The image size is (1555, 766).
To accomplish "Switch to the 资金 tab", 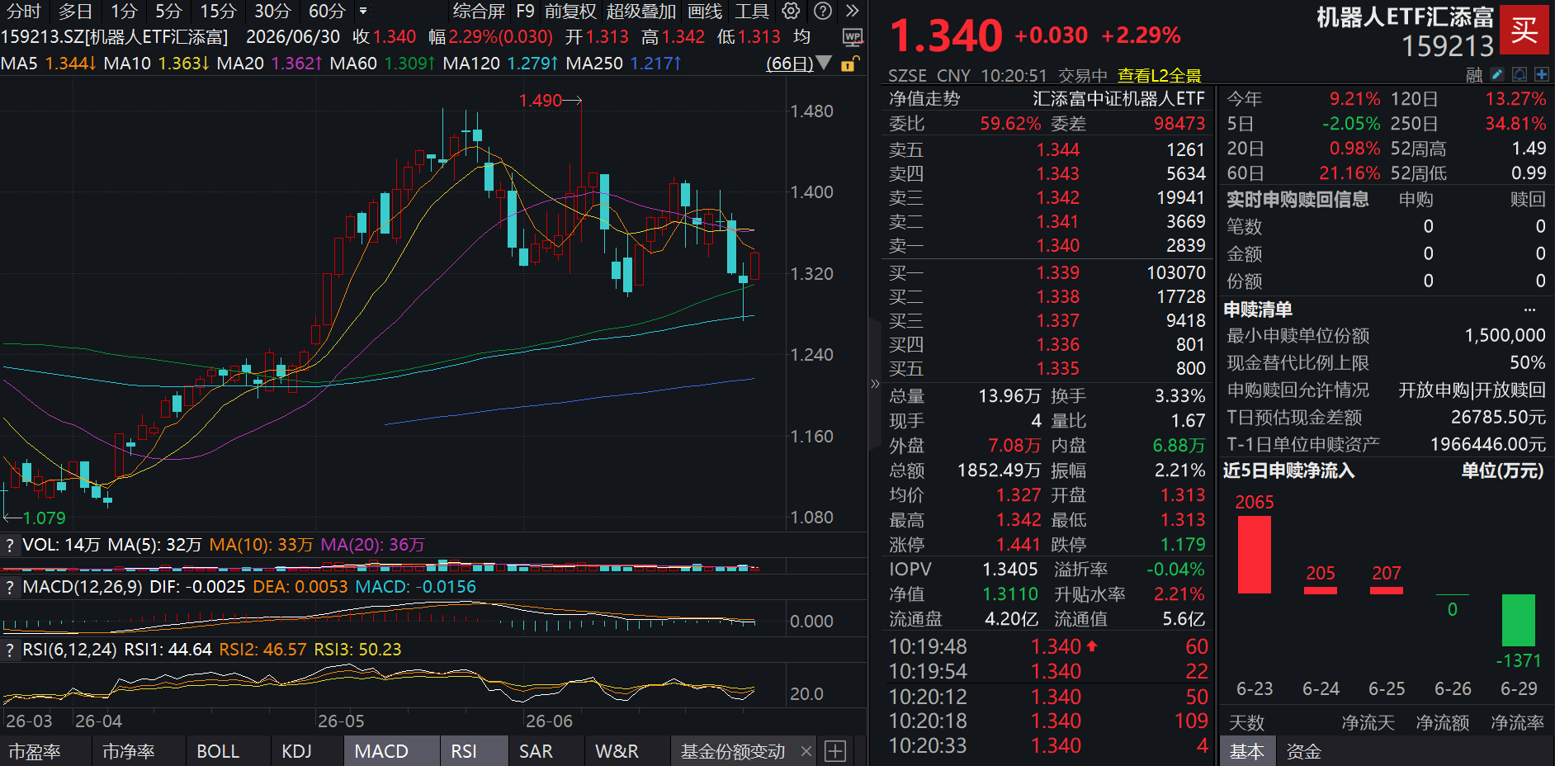I will click(1304, 751).
